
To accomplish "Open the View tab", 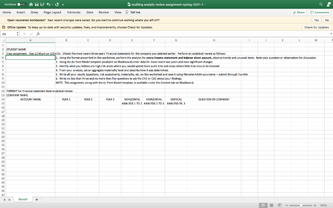I will click(118, 12).
